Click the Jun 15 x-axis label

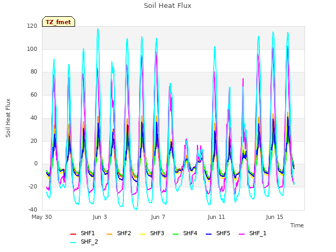[x=275, y=217]
